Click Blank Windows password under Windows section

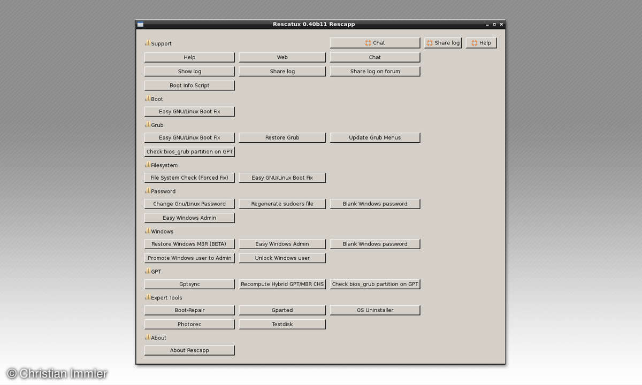click(x=374, y=244)
